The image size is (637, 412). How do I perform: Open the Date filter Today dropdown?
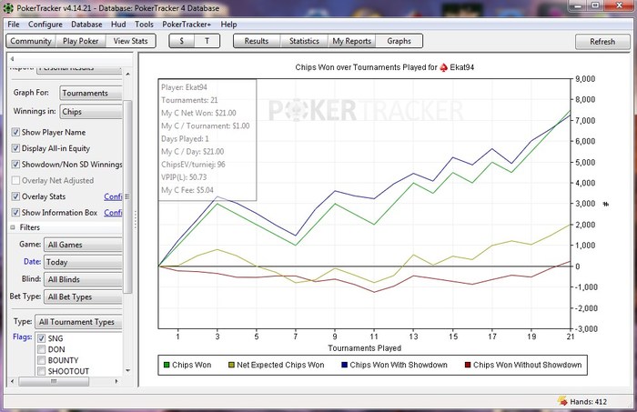[83, 262]
